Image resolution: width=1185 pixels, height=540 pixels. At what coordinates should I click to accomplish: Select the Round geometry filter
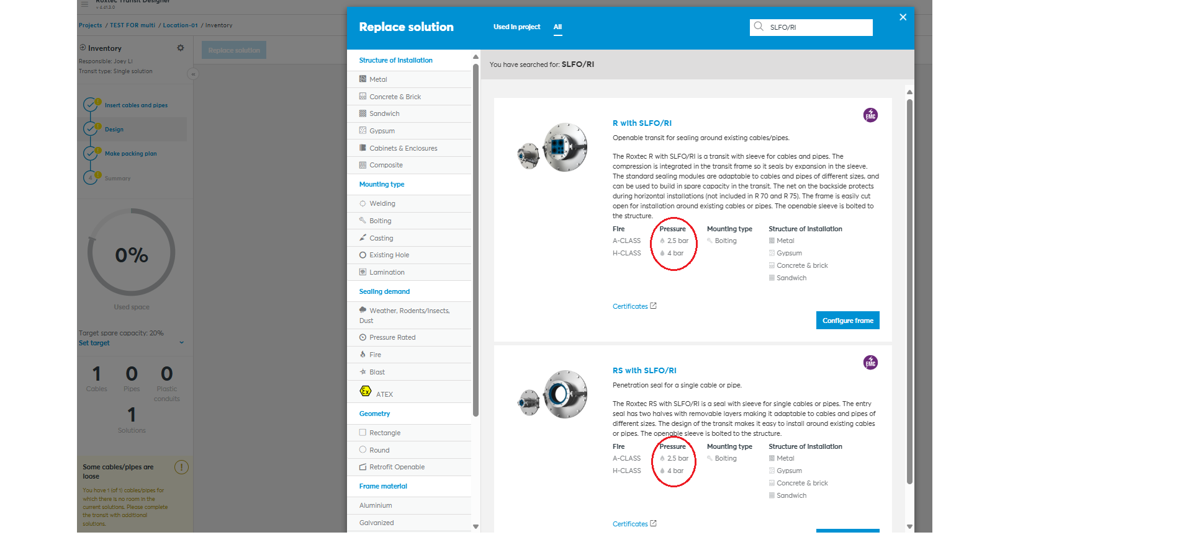pos(379,450)
